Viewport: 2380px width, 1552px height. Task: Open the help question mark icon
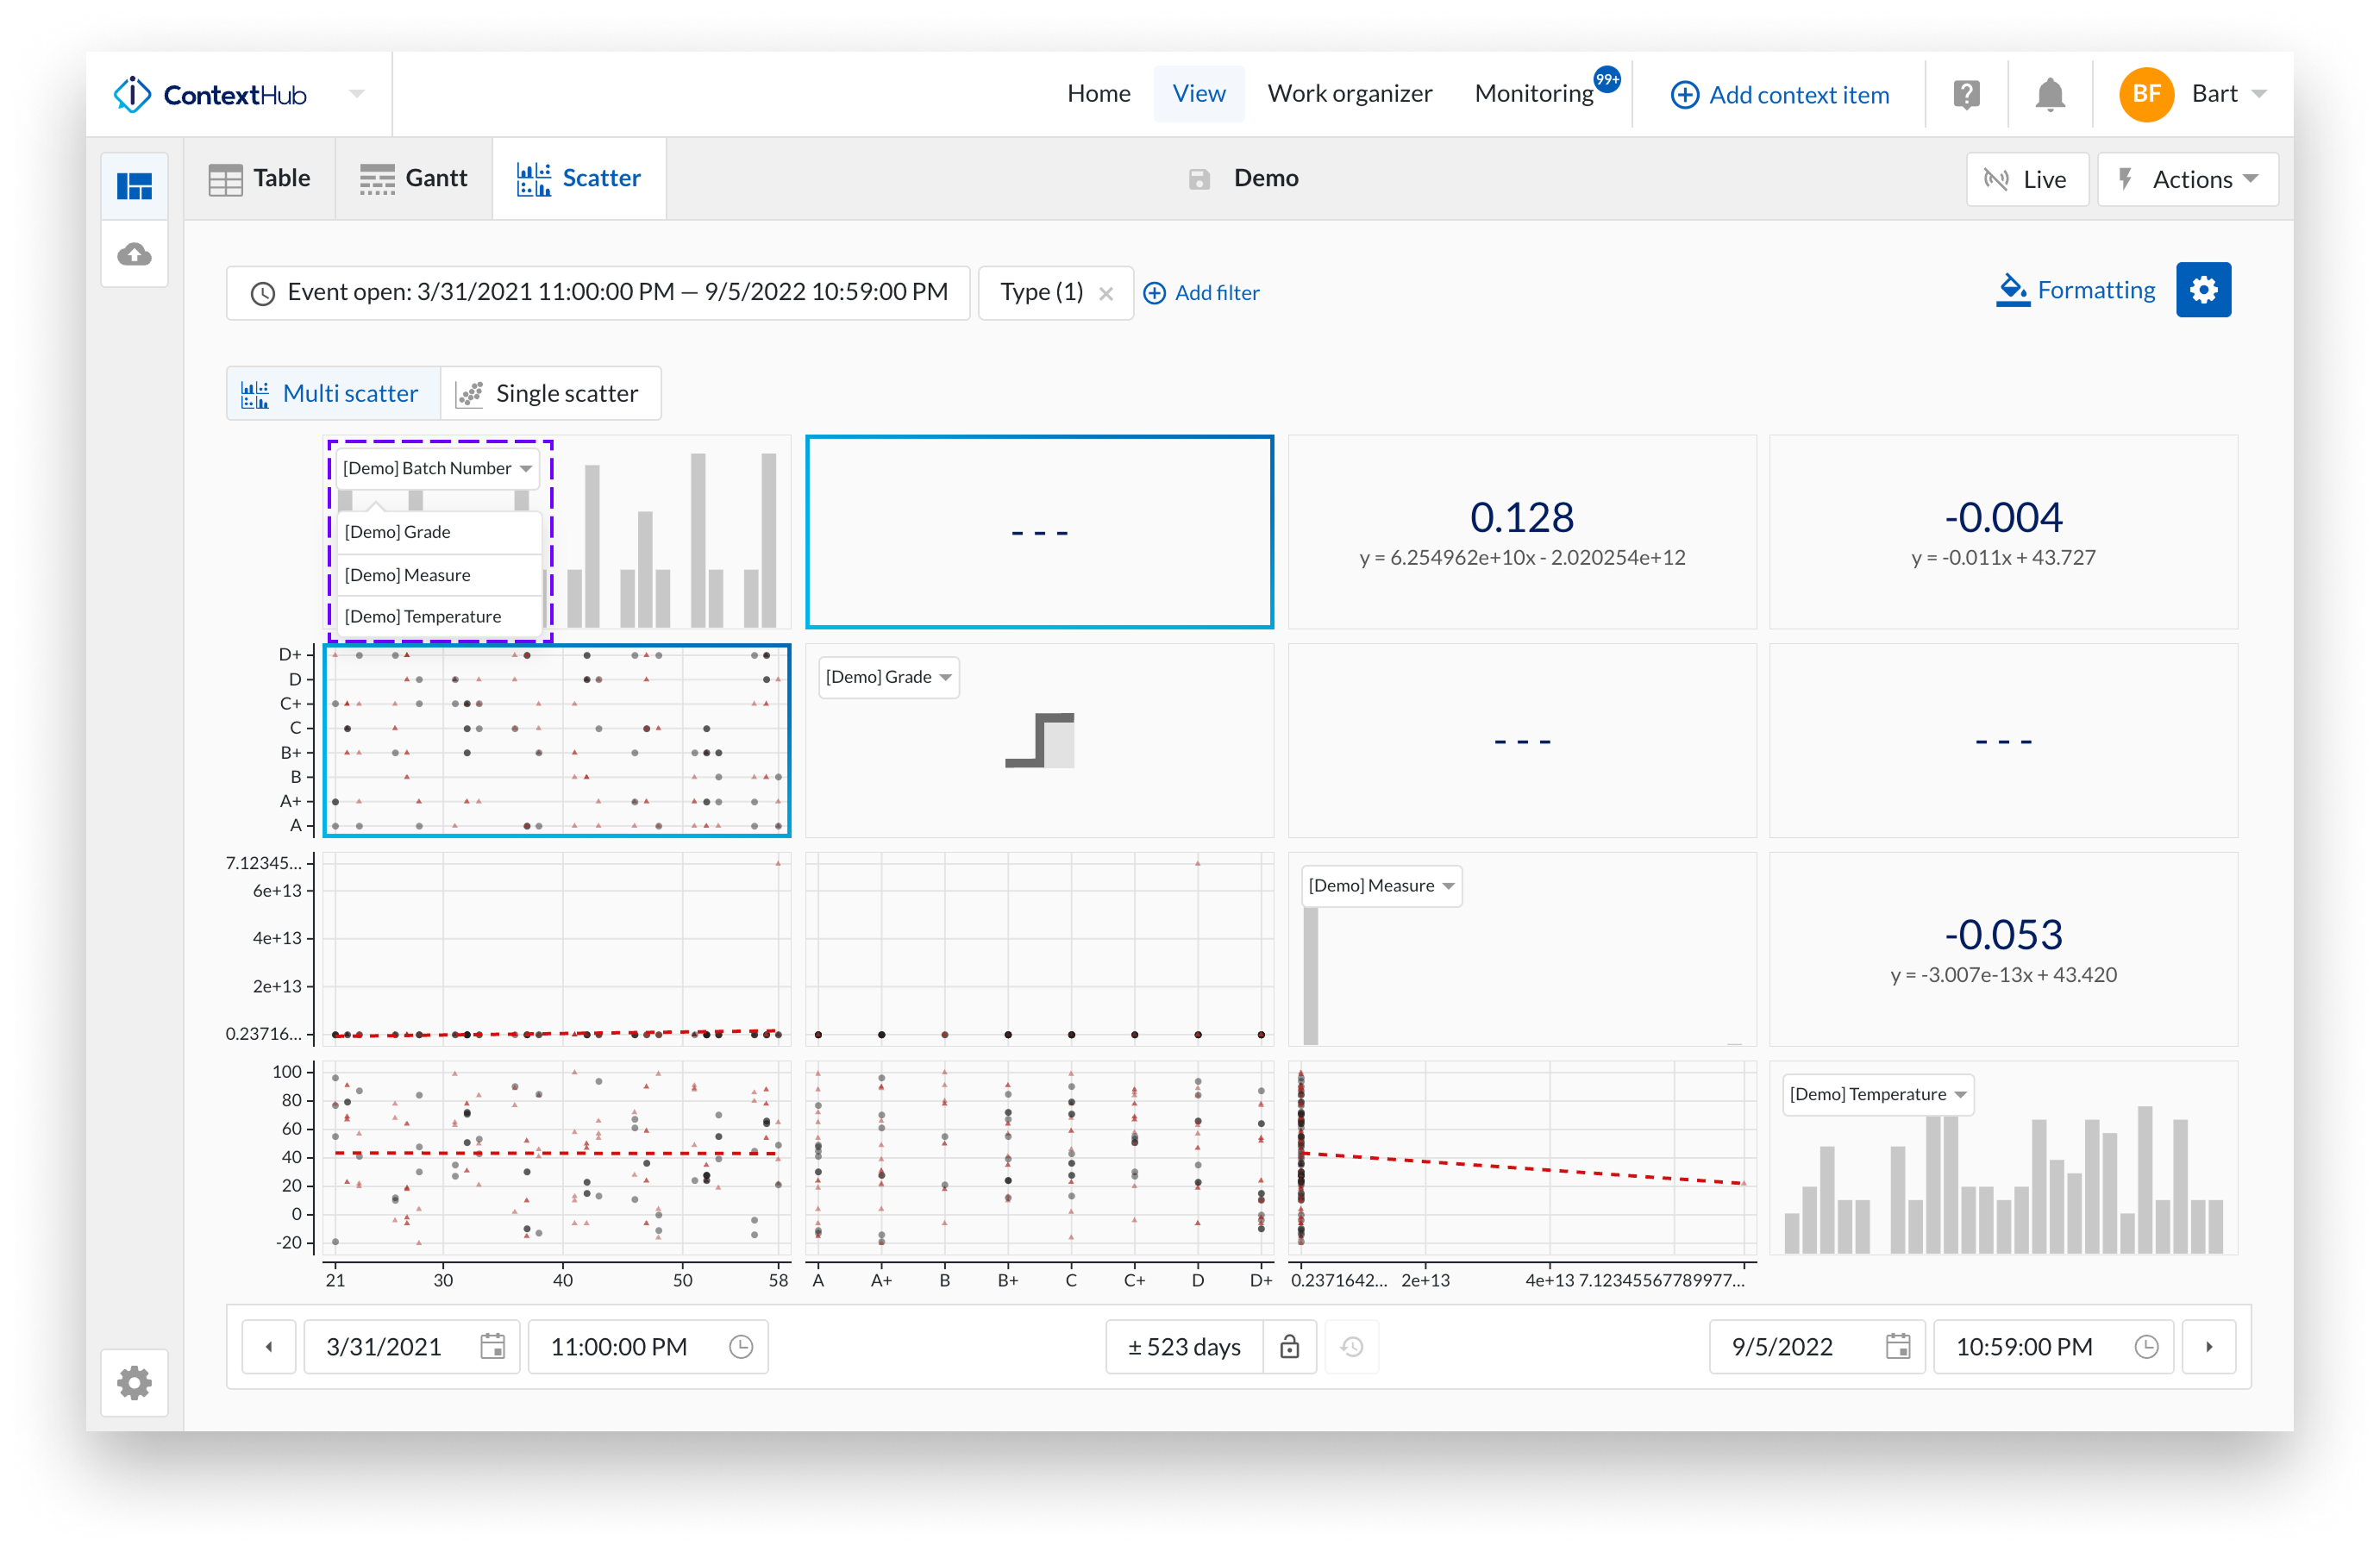click(x=1965, y=95)
